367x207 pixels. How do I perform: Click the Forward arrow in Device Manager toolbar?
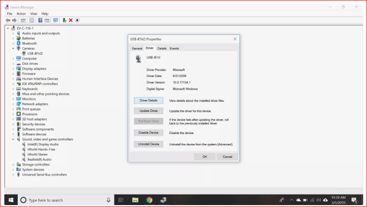14,21
